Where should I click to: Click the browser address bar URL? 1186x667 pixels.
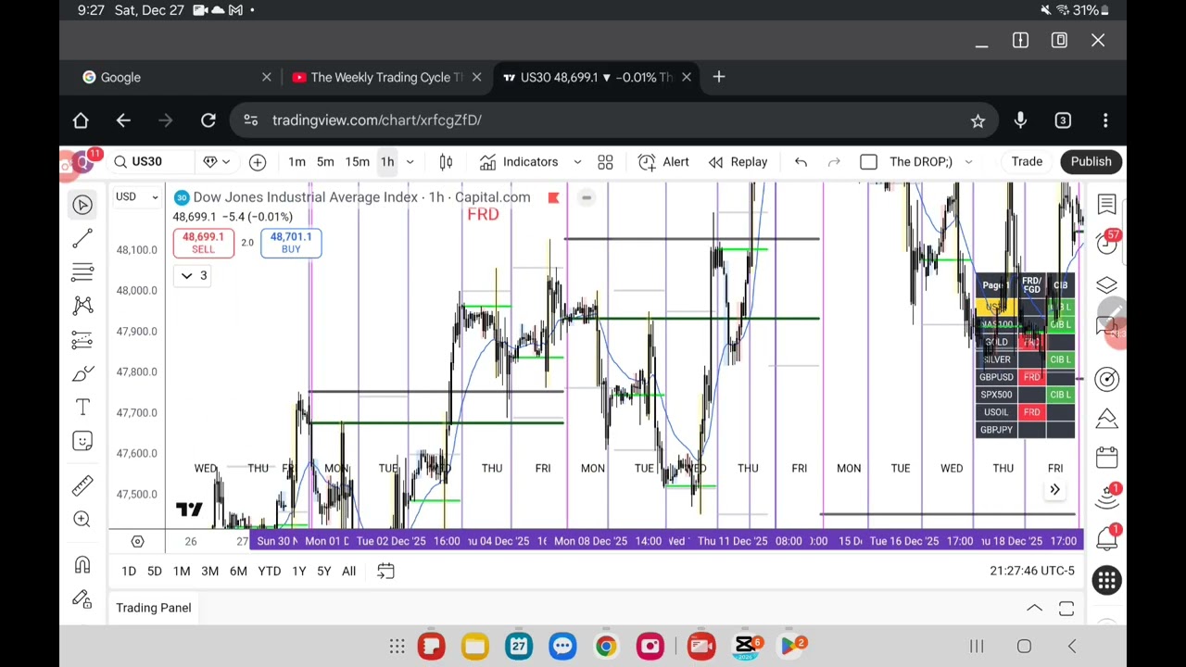pos(376,120)
